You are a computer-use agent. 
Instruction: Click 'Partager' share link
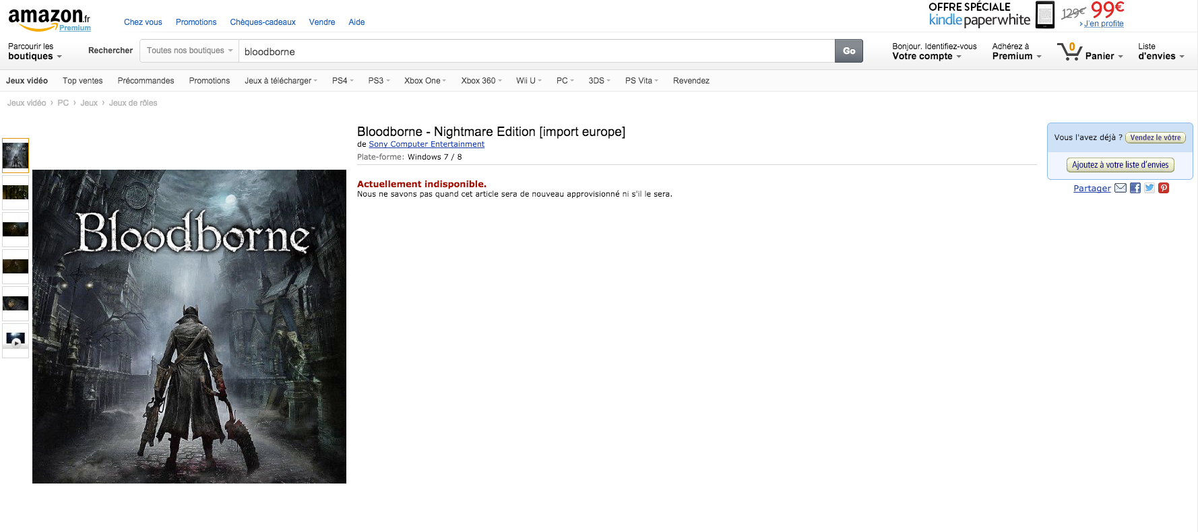click(1092, 189)
